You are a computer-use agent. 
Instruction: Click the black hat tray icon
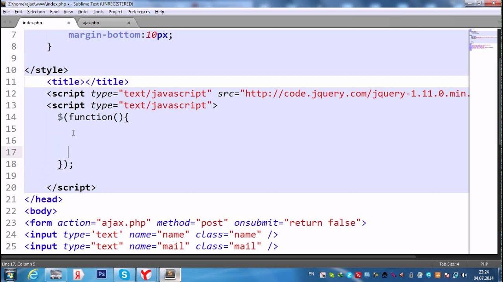(385, 275)
